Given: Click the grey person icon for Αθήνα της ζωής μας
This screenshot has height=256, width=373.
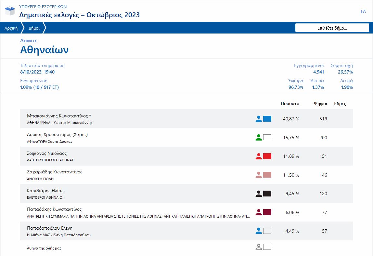Looking at the screenshot, I should (x=259, y=247).
